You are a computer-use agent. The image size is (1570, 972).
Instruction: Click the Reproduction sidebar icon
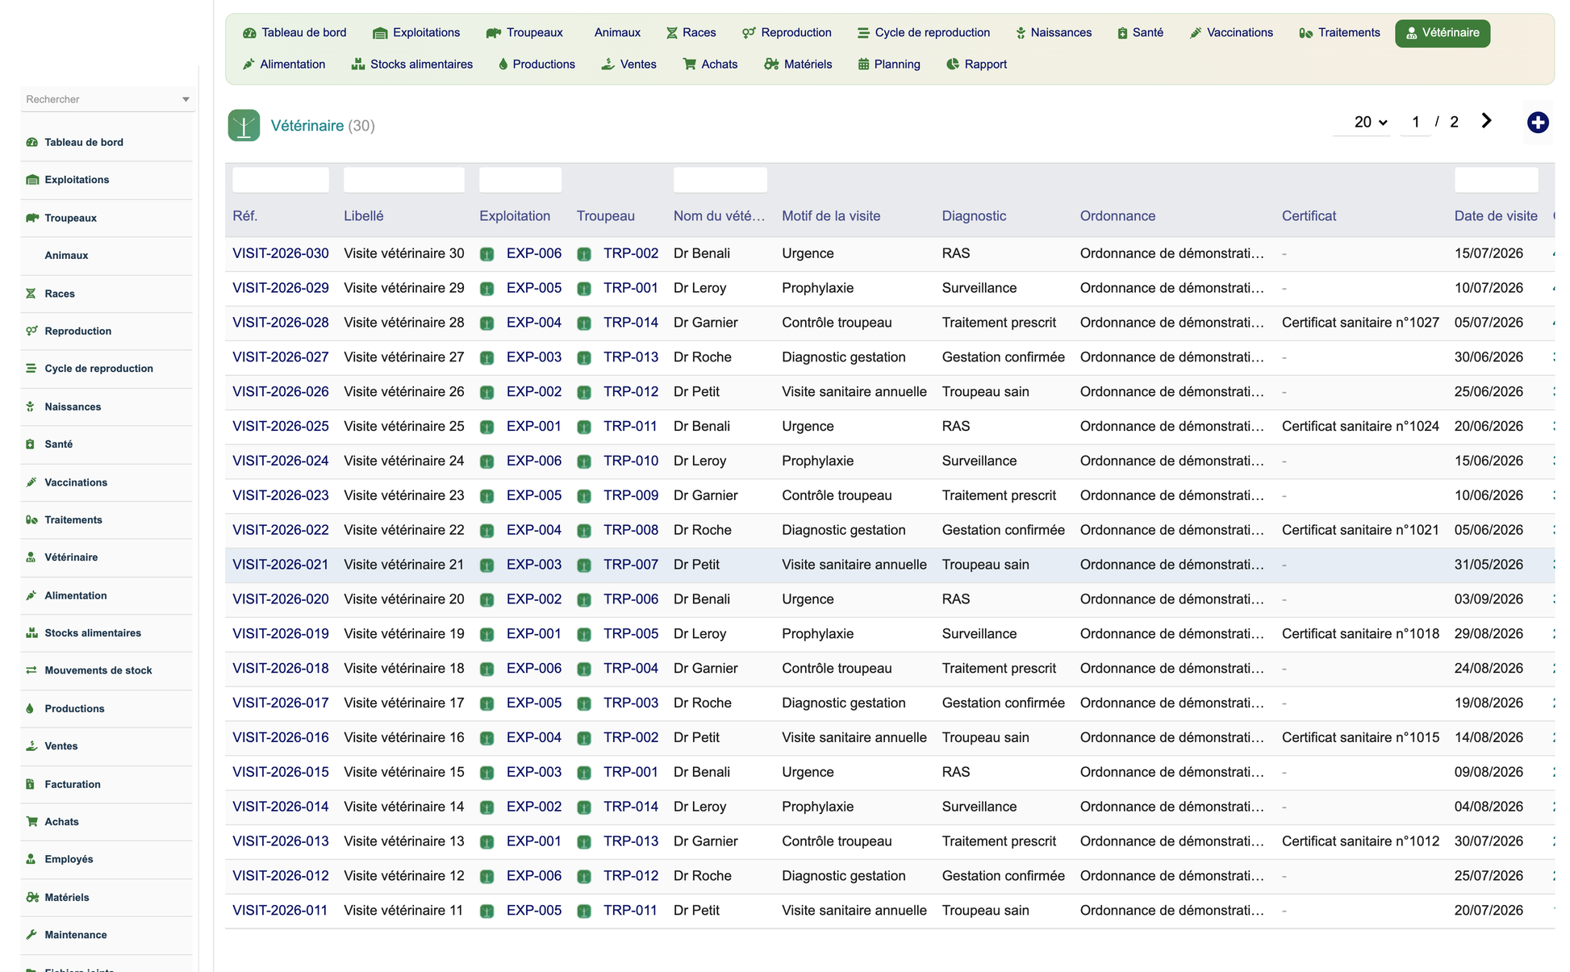(31, 331)
